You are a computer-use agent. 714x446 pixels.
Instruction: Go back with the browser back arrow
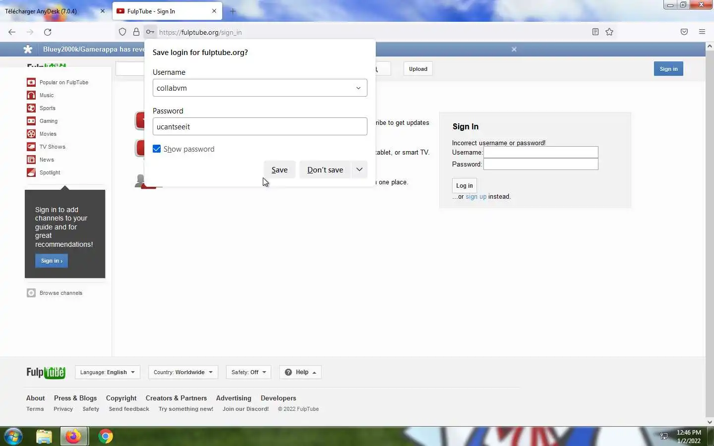[x=12, y=32]
